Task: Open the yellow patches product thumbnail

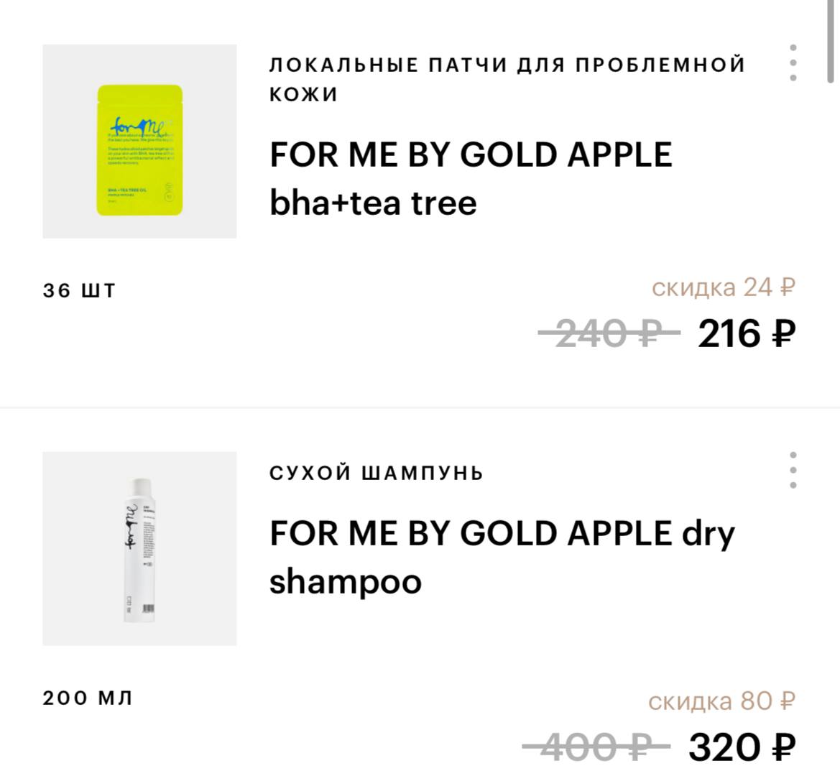Action: click(139, 142)
